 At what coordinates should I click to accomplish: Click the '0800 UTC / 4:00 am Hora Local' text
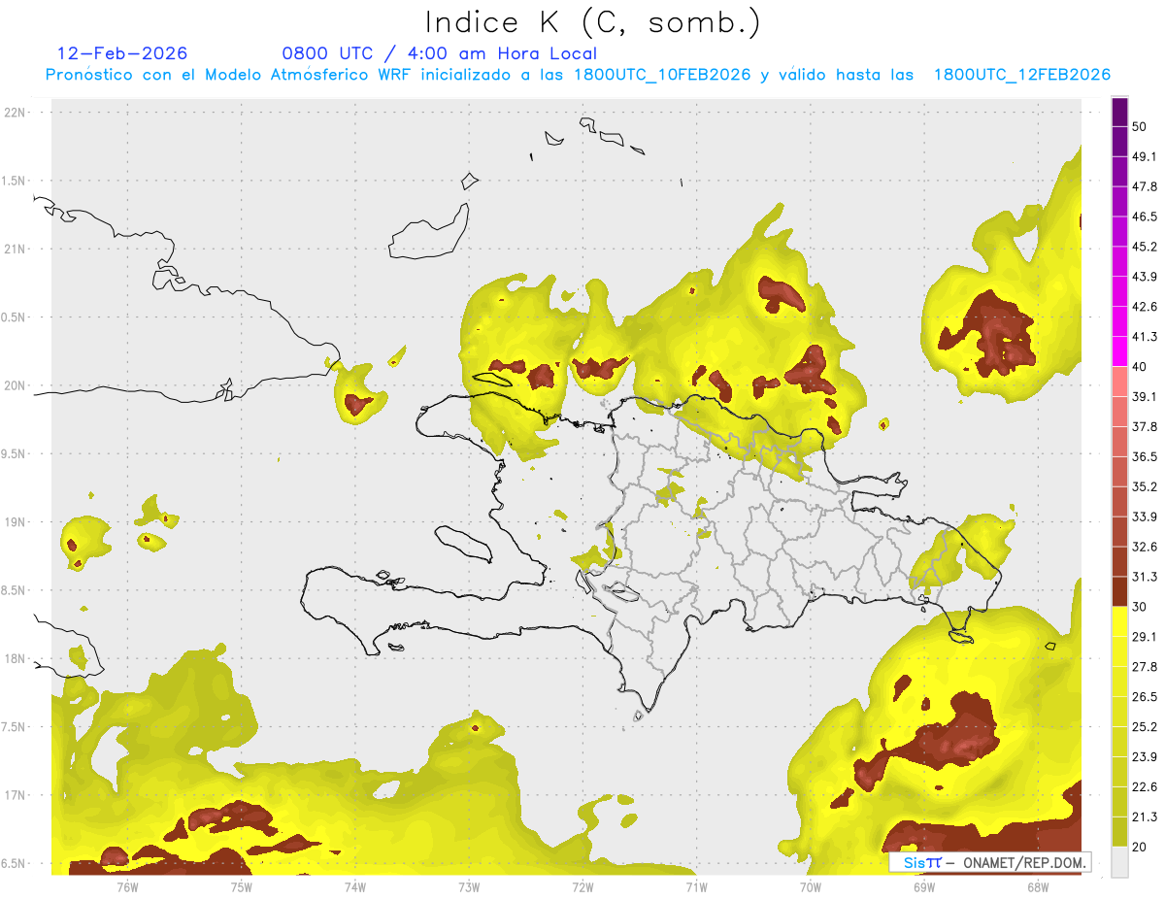[439, 53]
